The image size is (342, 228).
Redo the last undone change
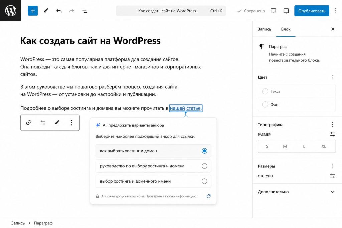[71, 11]
